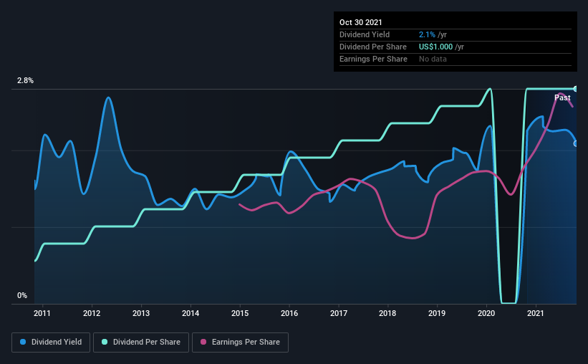Viewport: 588px width, 364px height.
Task: Click the 2020 x-axis label
Action: point(486,313)
